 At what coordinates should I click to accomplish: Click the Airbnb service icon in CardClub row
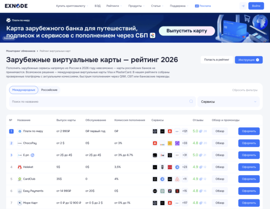click(177, 179)
